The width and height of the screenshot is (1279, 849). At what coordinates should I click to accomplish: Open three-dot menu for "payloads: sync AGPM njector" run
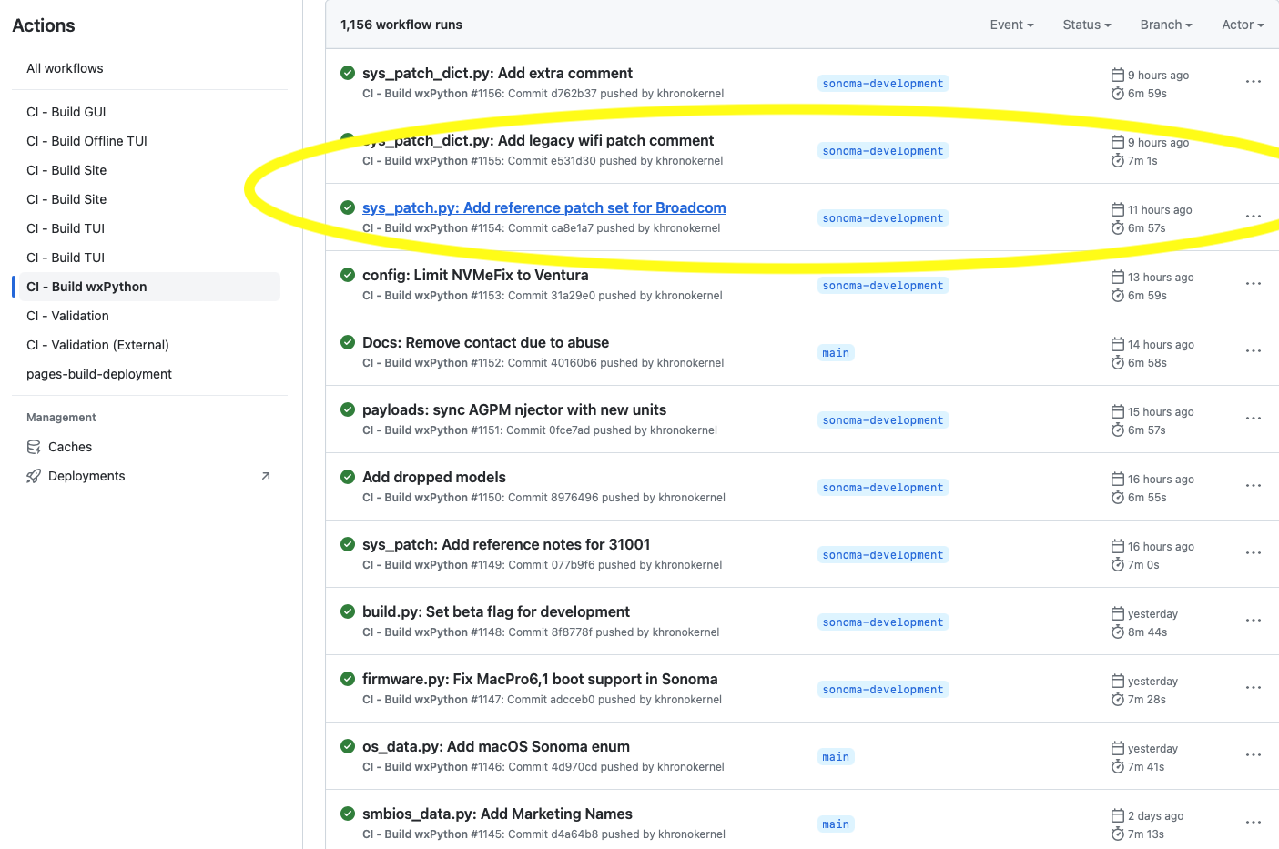click(x=1254, y=419)
